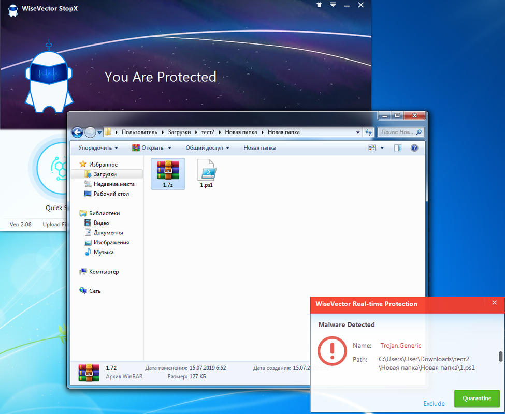Expand address bar history dropdown arrow

[x=358, y=132]
